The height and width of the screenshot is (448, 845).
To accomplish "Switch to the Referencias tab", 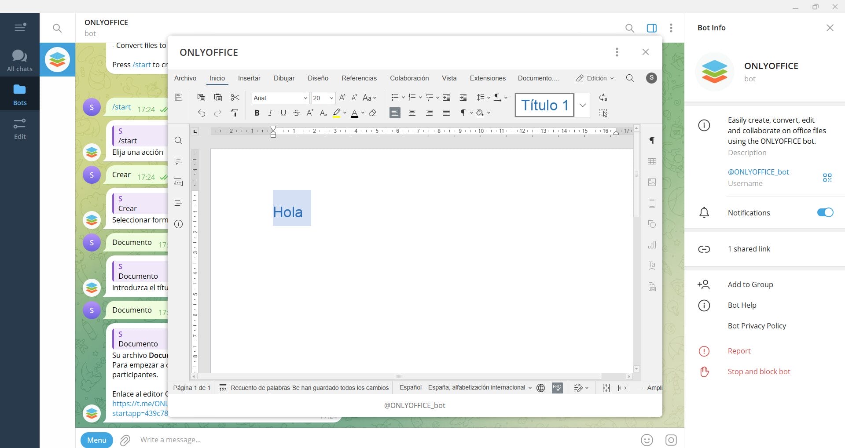I will point(359,78).
